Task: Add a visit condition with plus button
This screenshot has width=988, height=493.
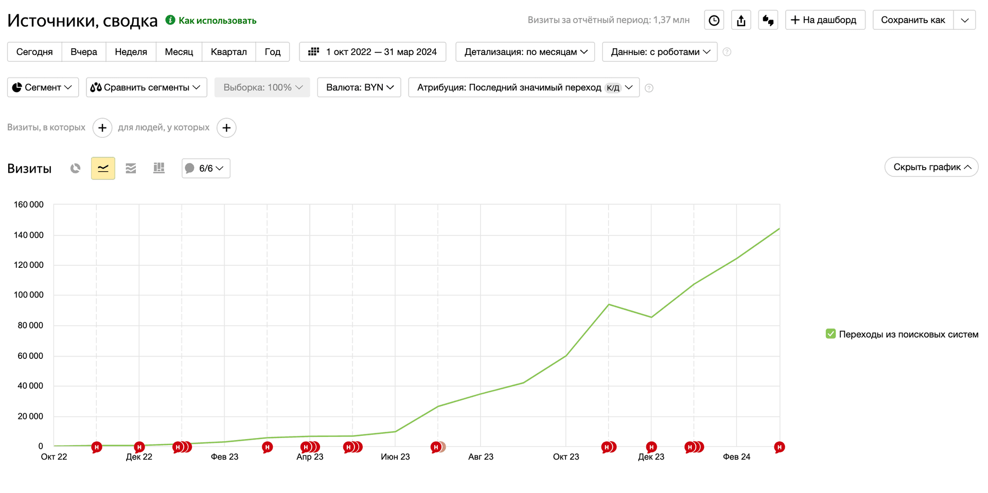Action: [102, 127]
